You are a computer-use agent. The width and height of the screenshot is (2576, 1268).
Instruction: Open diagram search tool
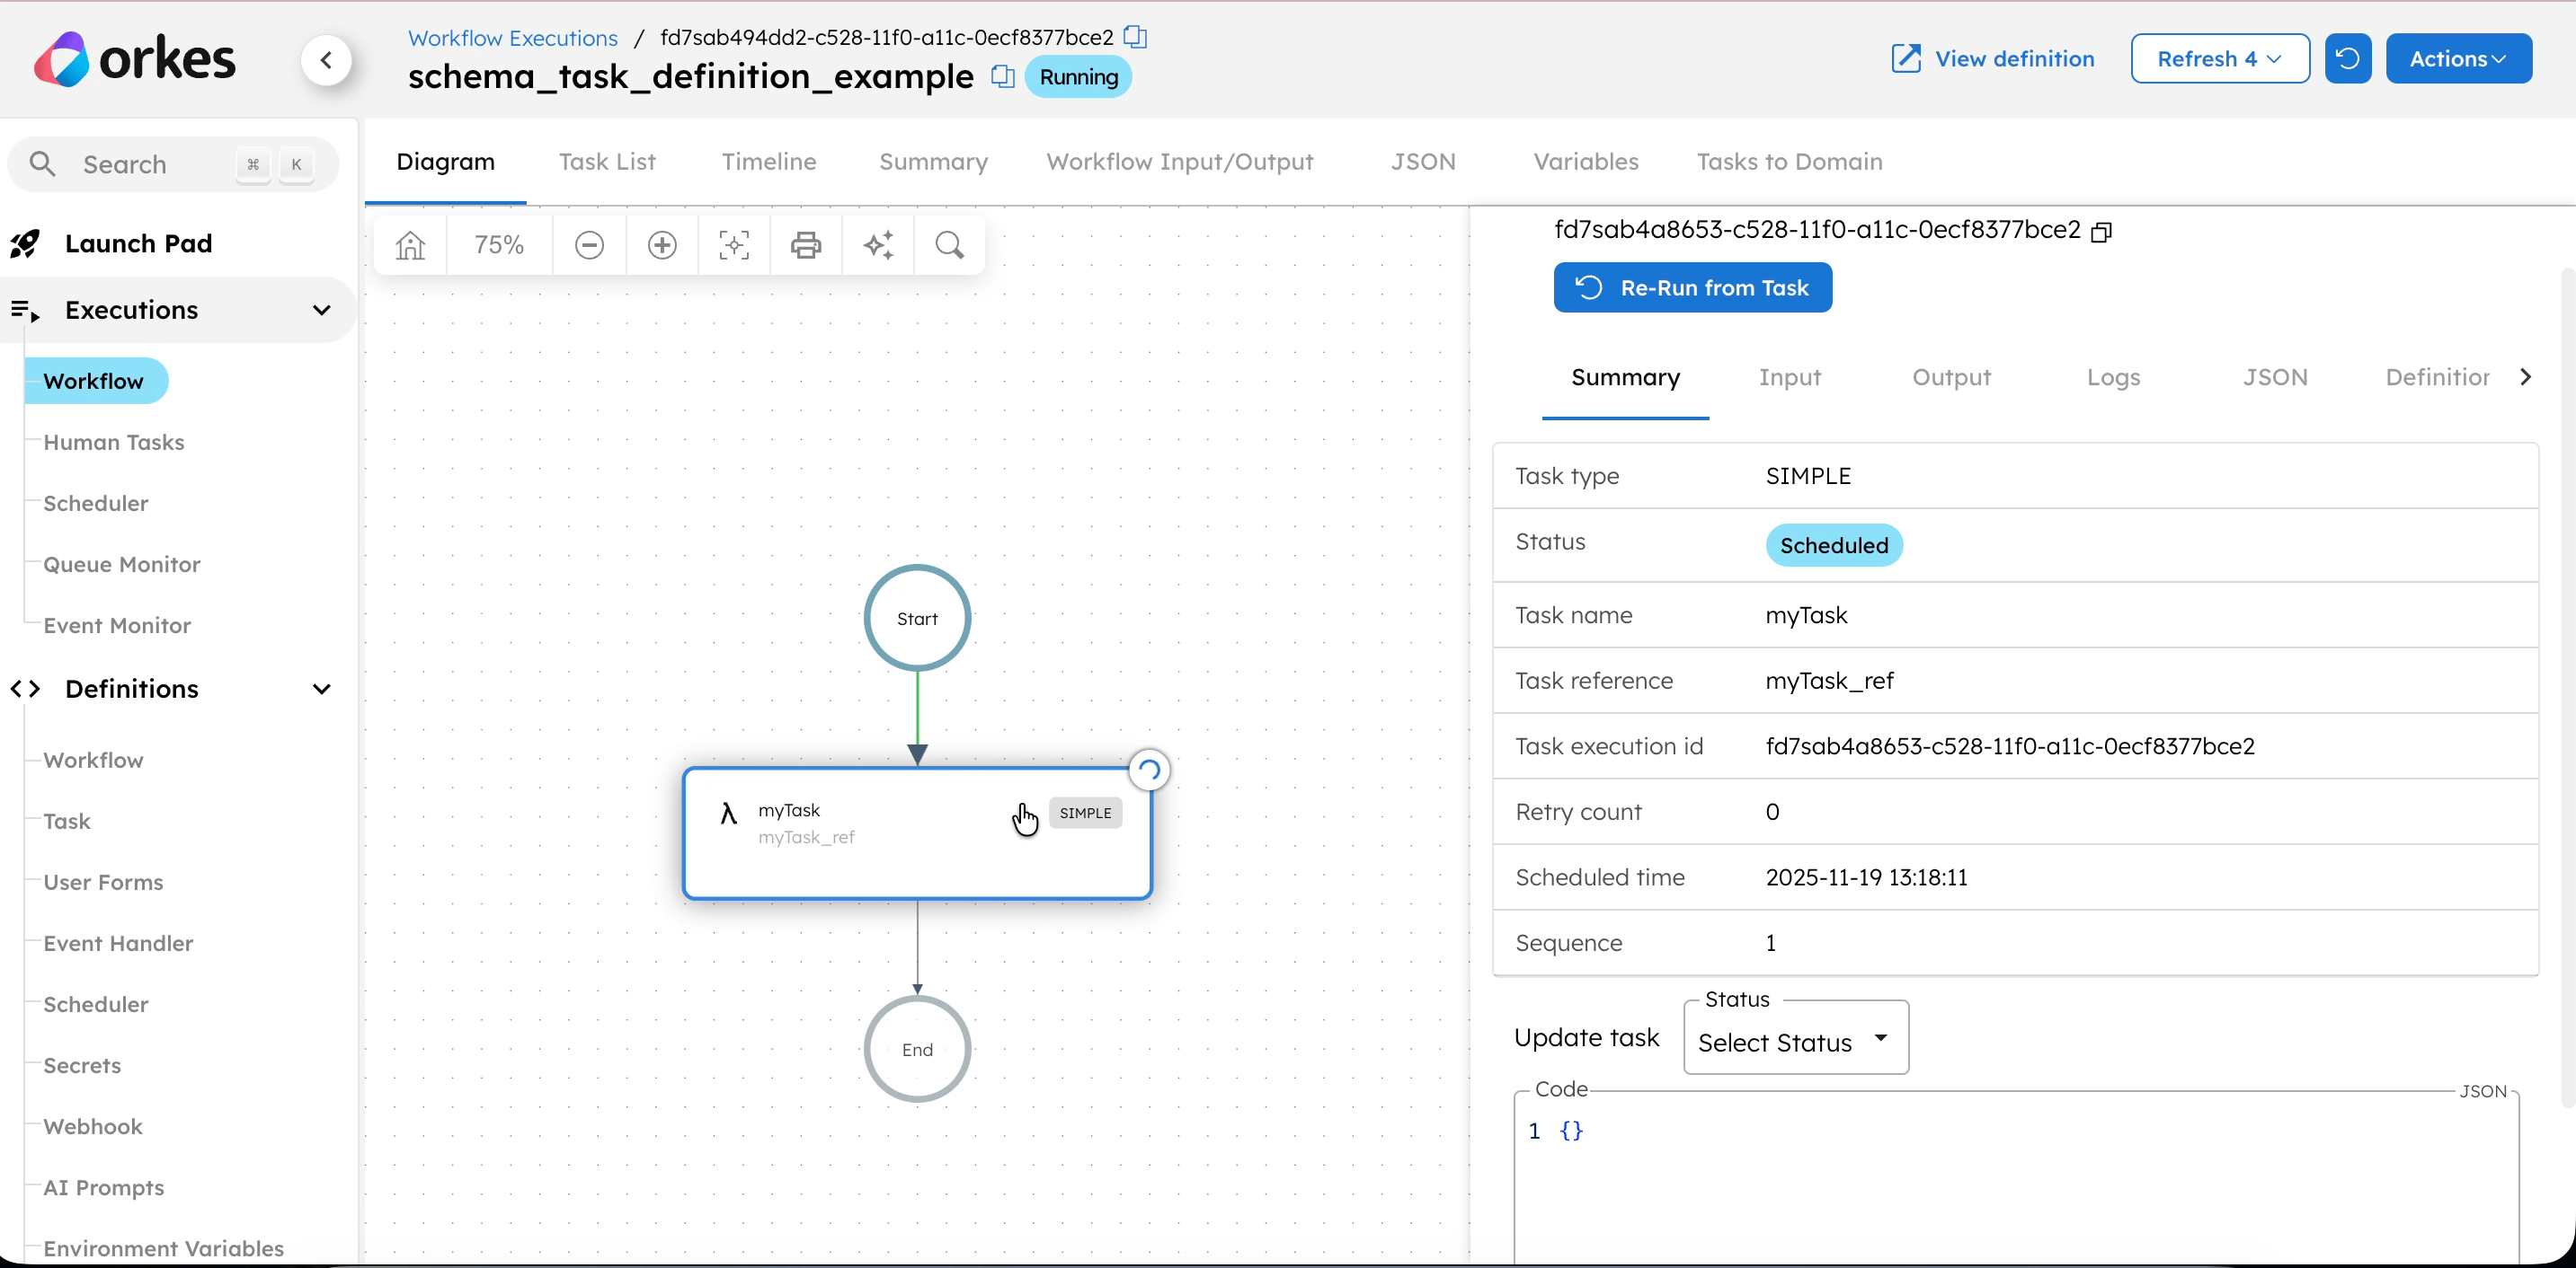(949, 243)
